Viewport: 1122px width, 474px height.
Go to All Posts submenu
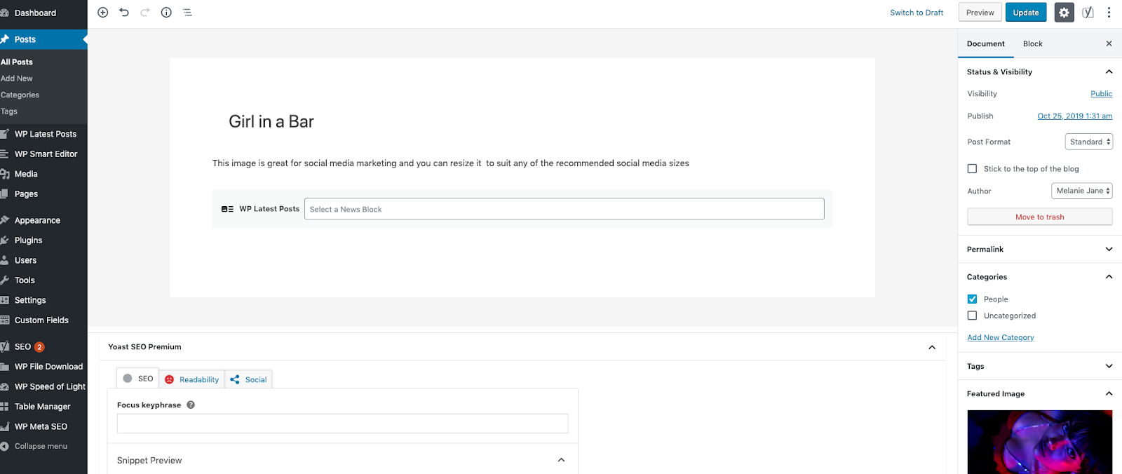pyautogui.click(x=17, y=62)
